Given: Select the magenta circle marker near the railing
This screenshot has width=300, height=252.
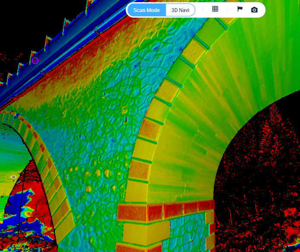Looking at the screenshot, I should point(35,61).
